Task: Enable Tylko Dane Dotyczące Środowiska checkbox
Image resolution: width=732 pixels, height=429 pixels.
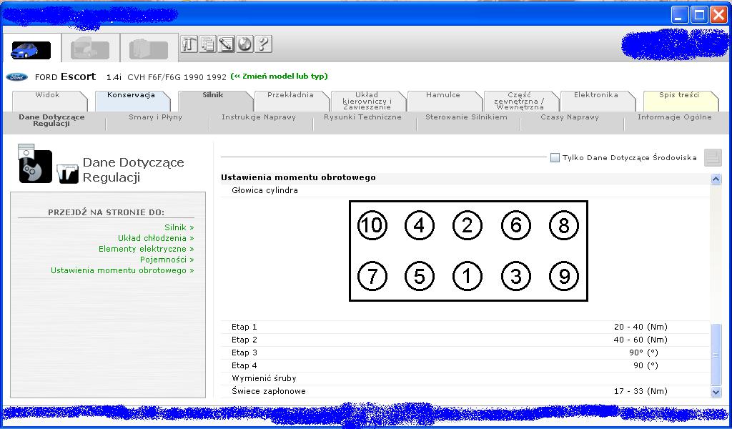Action: [555, 158]
